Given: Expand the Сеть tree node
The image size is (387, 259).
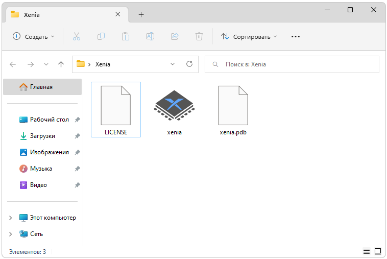Looking at the screenshot, I should (x=10, y=234).
